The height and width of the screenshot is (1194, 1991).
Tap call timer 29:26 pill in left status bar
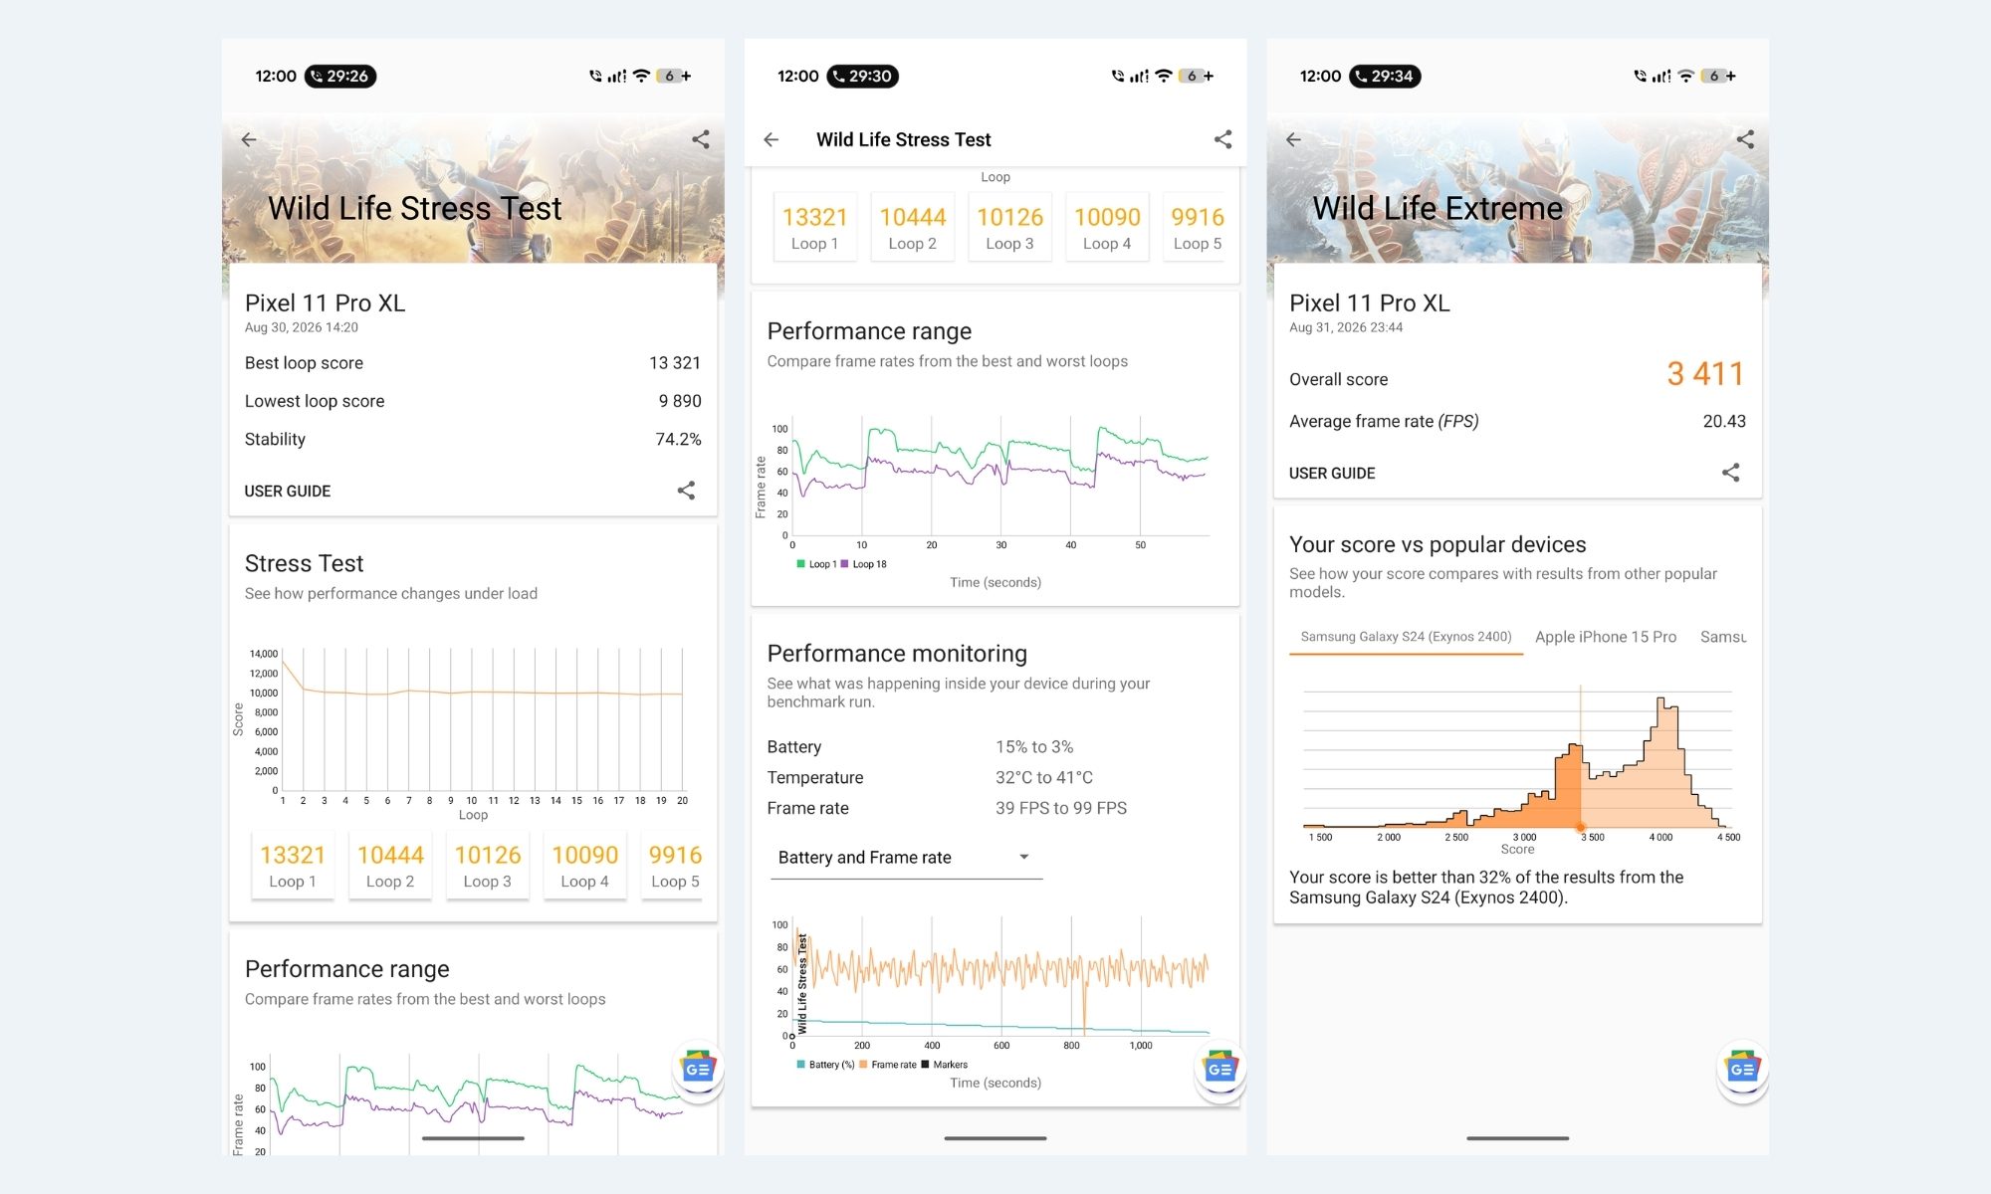click(x=340, y=76)
